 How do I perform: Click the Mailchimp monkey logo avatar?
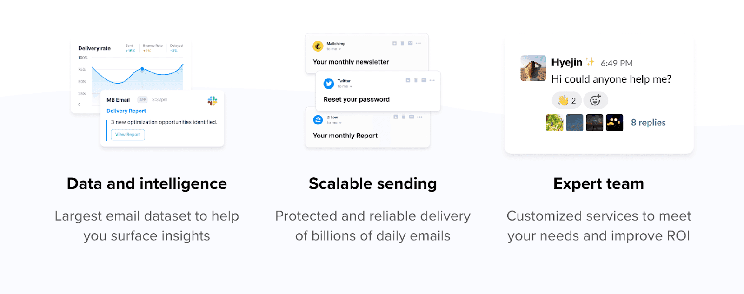(x=318, y=46)
